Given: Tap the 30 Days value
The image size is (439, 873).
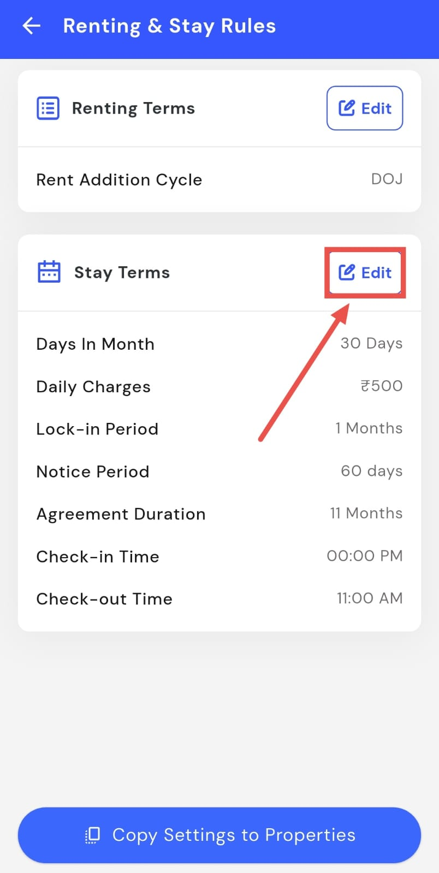Looking at the screenshot, I should tap(371, 343).
